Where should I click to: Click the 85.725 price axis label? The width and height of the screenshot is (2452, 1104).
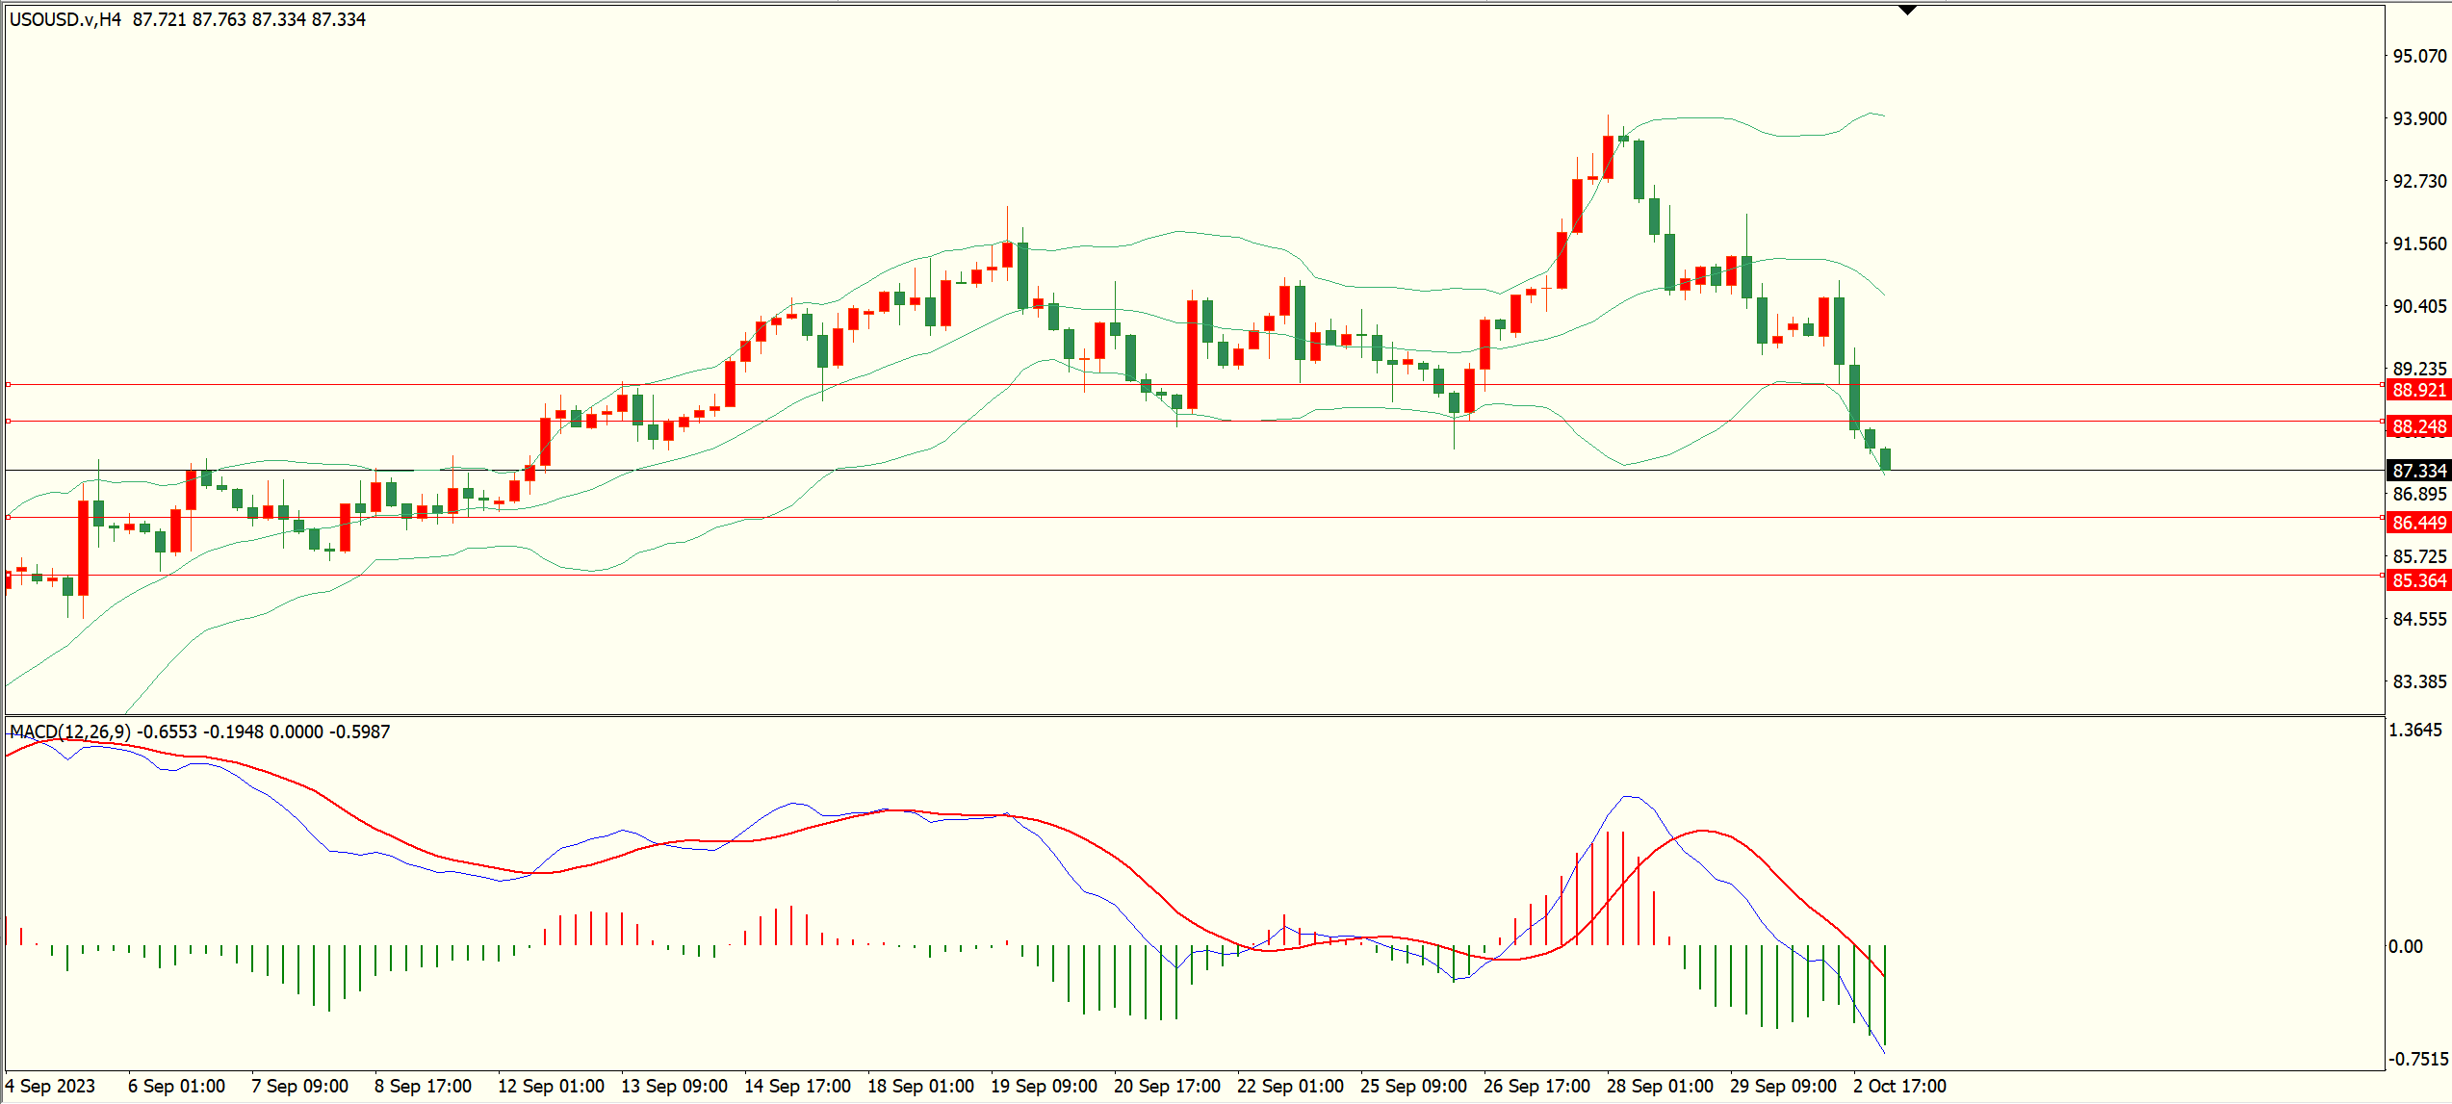[x=2419, y=556]
